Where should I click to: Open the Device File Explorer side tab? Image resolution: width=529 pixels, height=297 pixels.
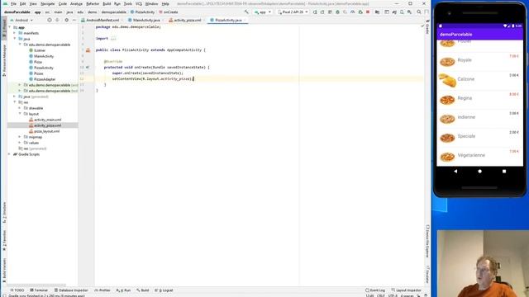tap(427, 242)
